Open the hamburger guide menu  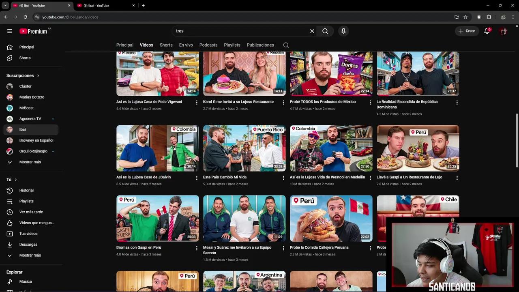10,31
